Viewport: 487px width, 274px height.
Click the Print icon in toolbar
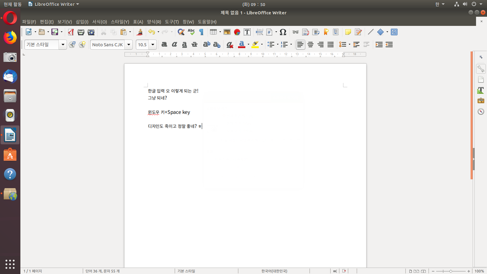81,32
